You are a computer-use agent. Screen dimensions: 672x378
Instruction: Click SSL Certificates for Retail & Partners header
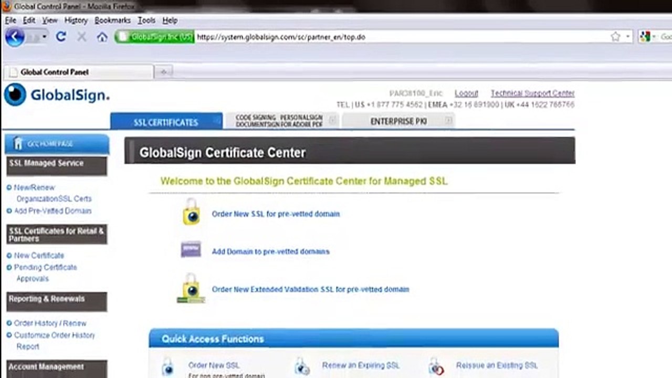pyautogui.click(x=57, y=235)
